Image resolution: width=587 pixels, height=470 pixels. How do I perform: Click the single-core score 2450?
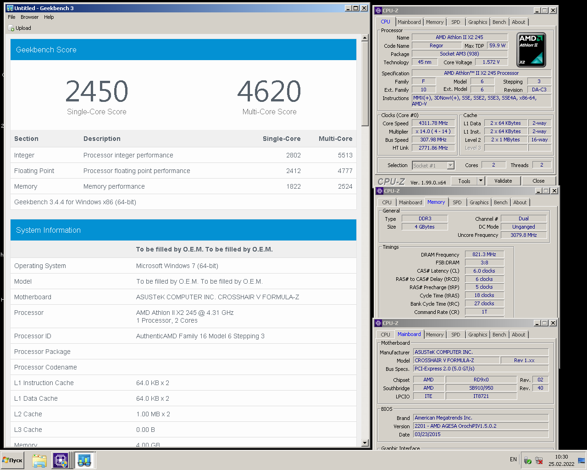coord(97,91)
